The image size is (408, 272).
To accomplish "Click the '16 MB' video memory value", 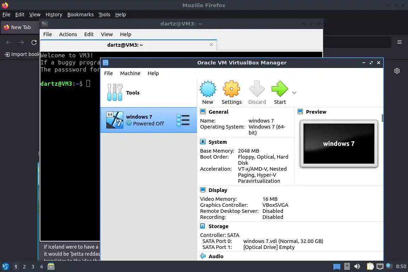I will point(270,199).
